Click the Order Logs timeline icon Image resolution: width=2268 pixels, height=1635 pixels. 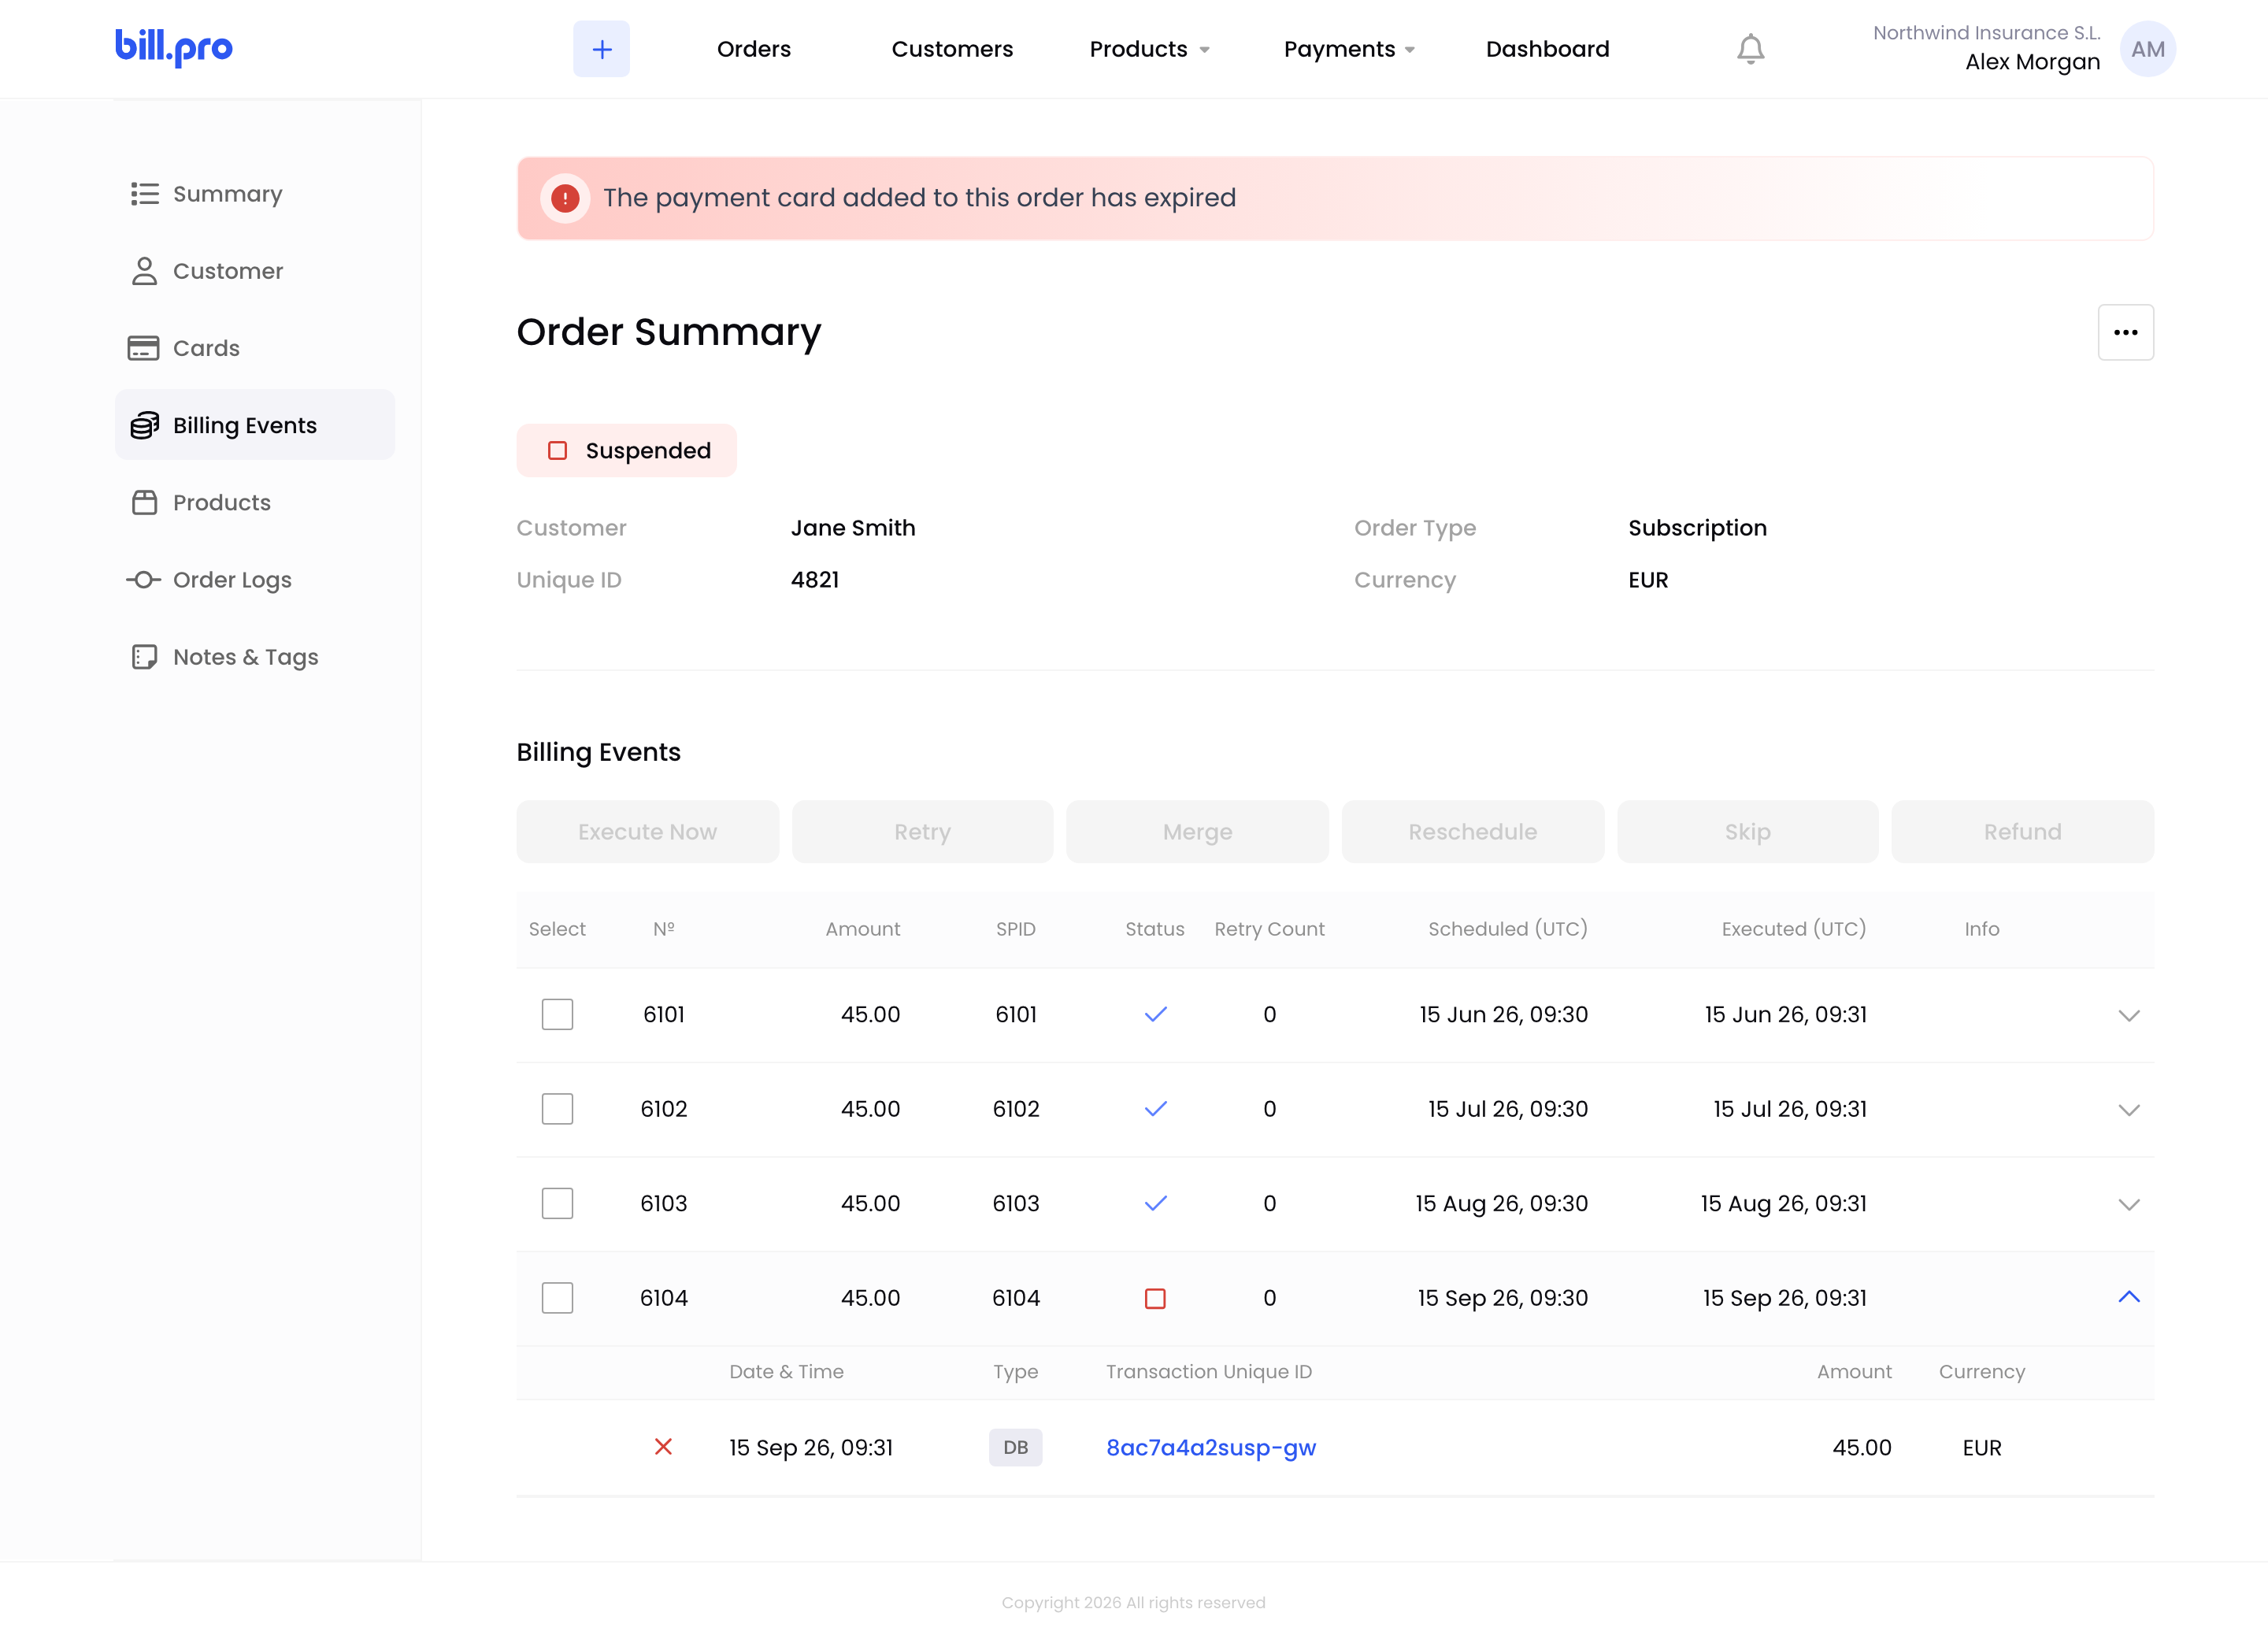[x=143, y=580]
